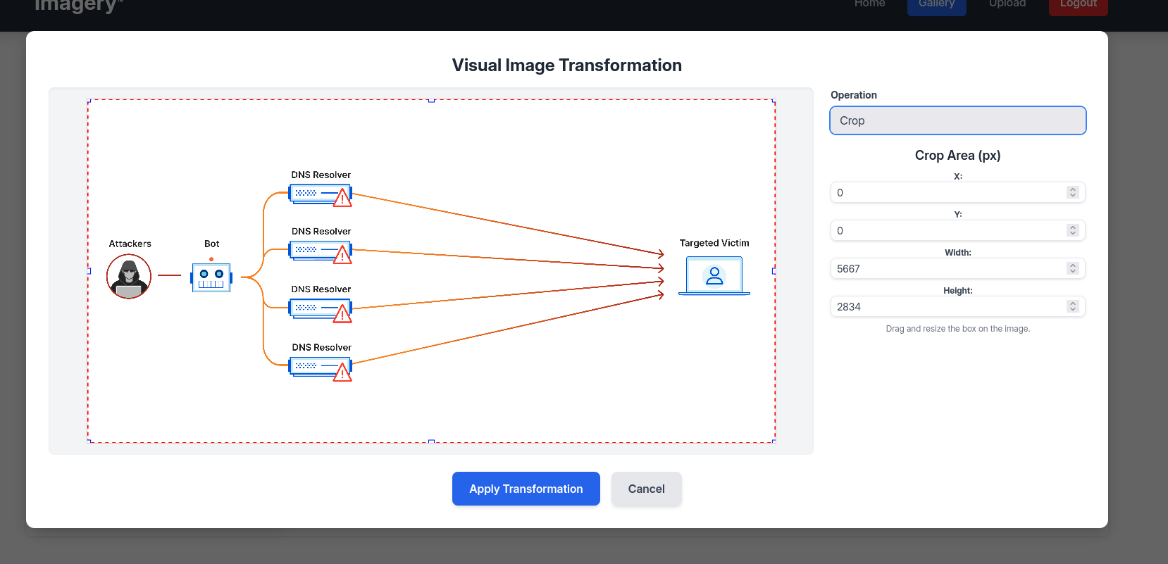Click the Width field spinner arrows
1168x564 pixels.
1072,268
